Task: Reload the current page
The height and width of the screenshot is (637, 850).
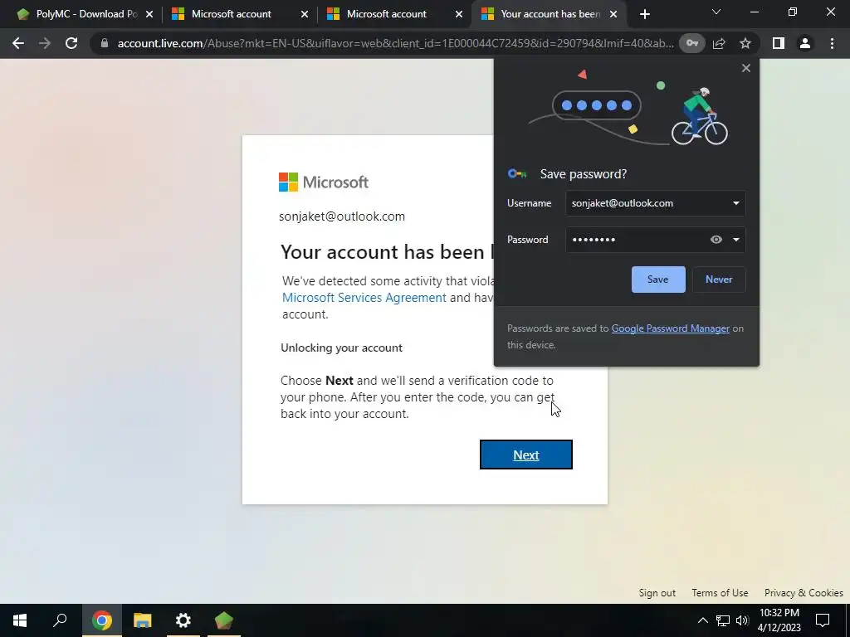Action: click(71, 43)
